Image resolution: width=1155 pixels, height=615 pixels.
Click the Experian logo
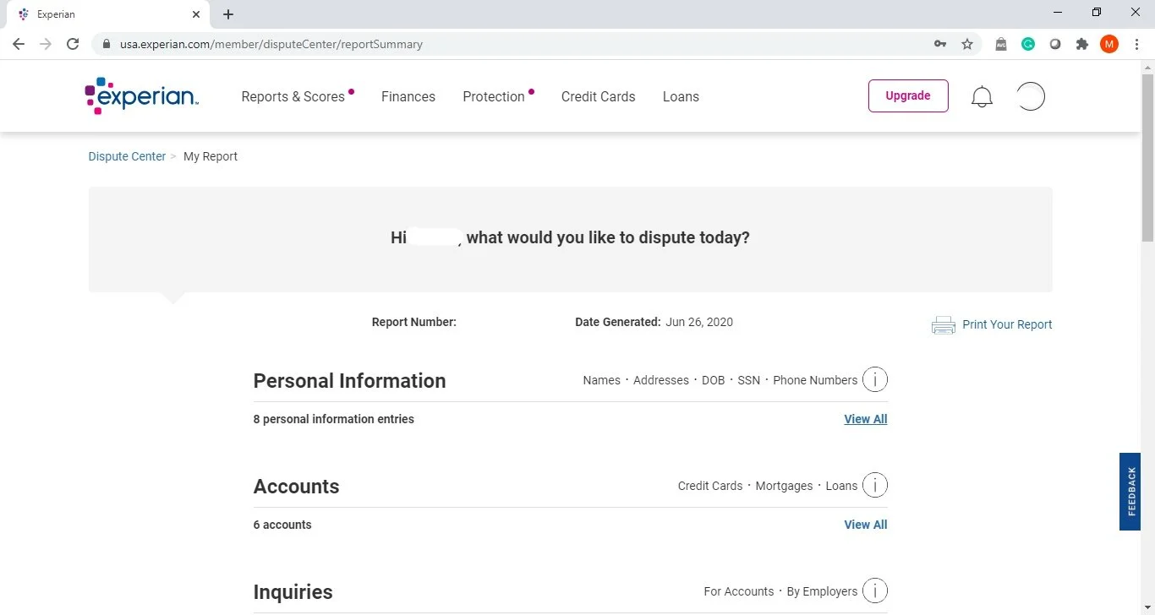pyautogui.click(x=141, y=95)
